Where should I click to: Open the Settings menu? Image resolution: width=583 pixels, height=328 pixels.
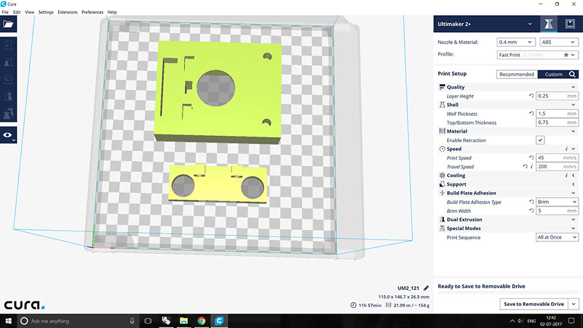click(x=46, y=12)
